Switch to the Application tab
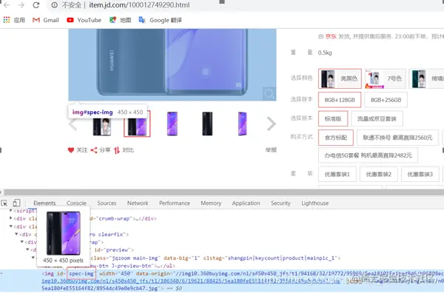Screen dimensions: 444x293 246,203
